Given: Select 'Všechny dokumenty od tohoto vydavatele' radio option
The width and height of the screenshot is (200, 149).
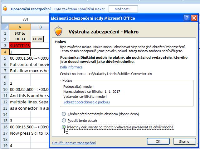Looking at the screenshot, I should (64, 127).
